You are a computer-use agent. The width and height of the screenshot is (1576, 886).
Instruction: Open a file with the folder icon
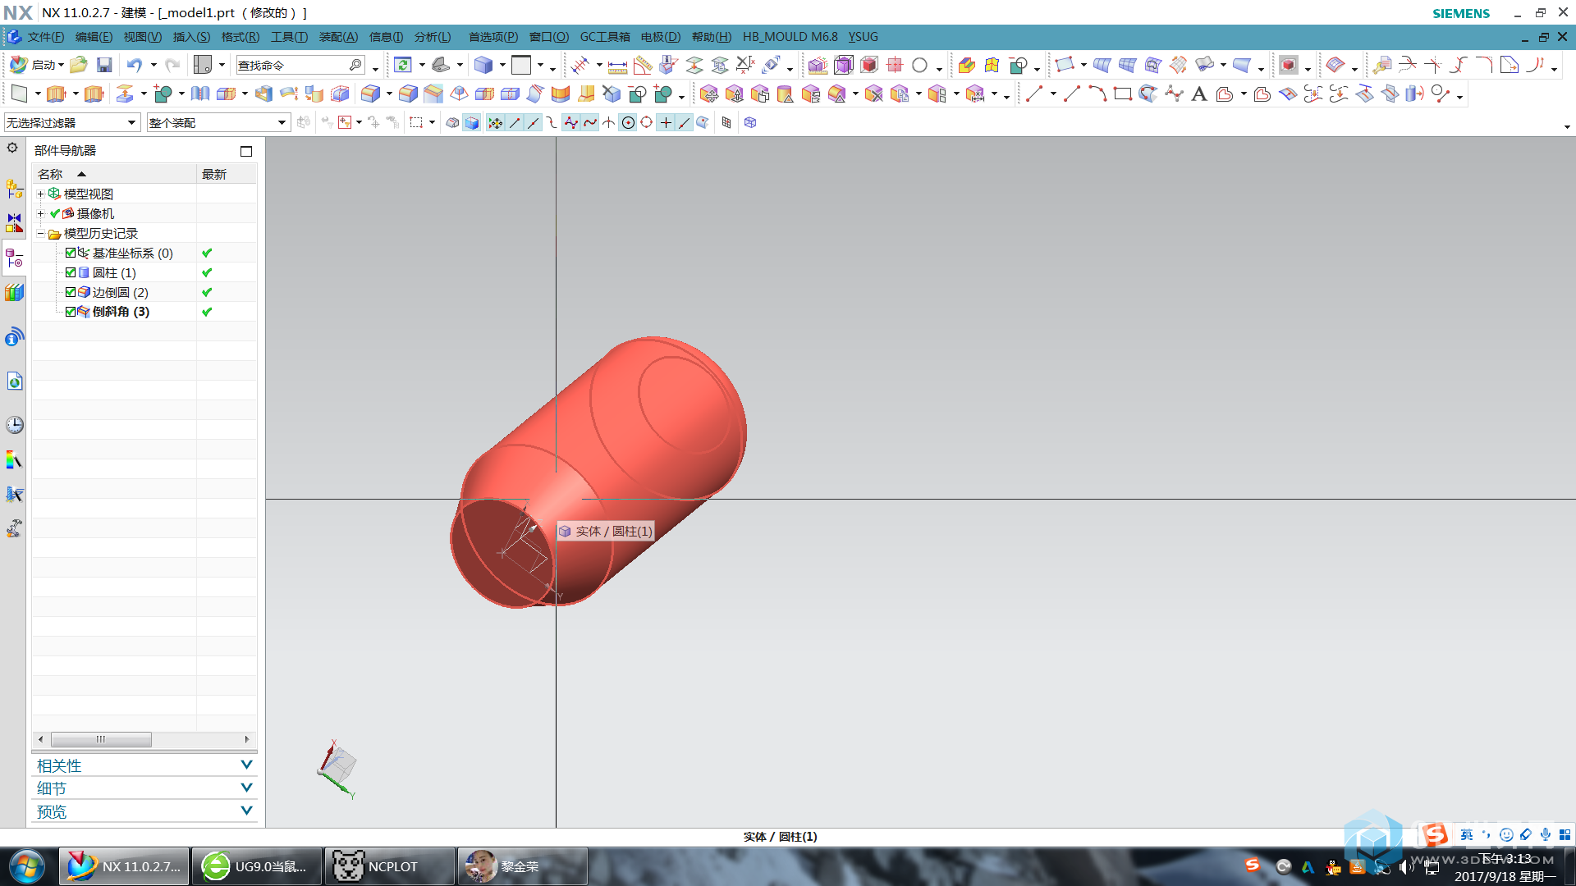[79, 65]
